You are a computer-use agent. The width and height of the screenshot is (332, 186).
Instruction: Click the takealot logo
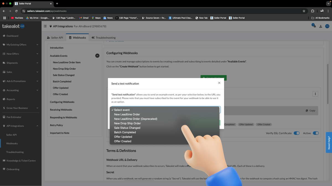[13, 26]
